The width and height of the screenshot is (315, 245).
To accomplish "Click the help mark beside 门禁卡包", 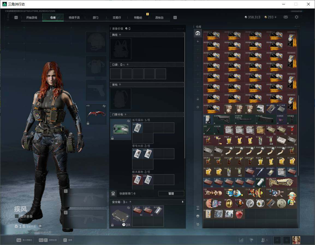I will (125, 115).
